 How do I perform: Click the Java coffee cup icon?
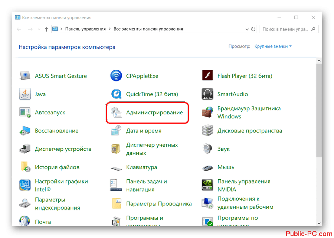point(25,94)
